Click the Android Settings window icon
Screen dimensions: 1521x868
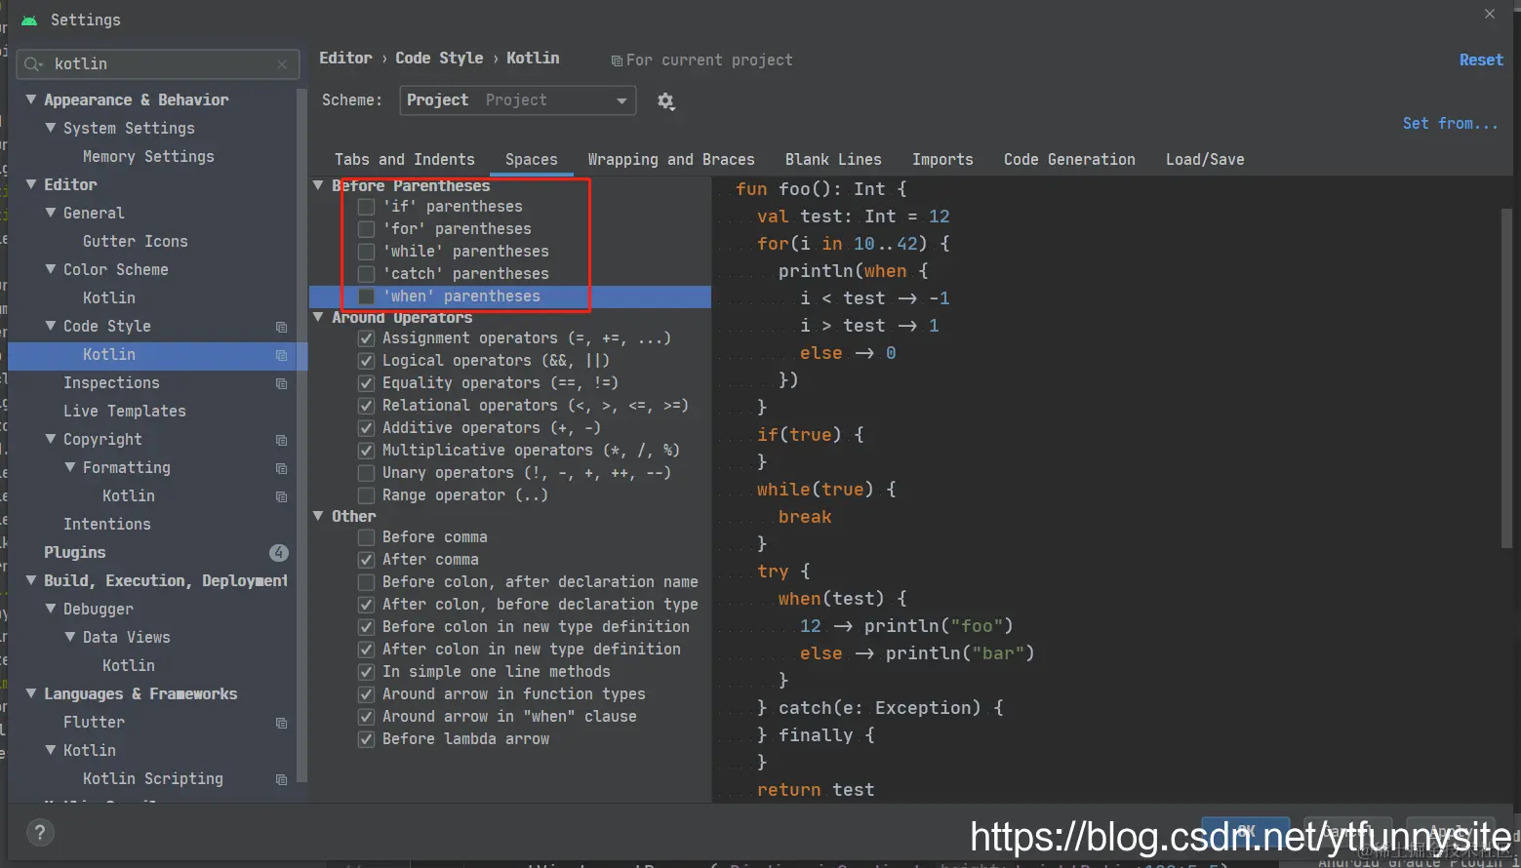29,20
